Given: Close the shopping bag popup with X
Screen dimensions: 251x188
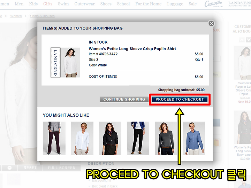Looking at the screenshot, I should click(x=211, y=24).
